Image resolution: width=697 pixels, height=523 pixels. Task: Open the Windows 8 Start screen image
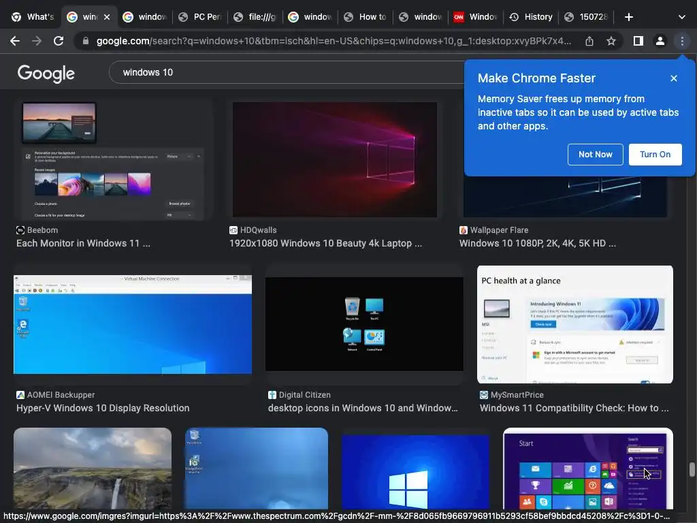click(x=587, y=468)
